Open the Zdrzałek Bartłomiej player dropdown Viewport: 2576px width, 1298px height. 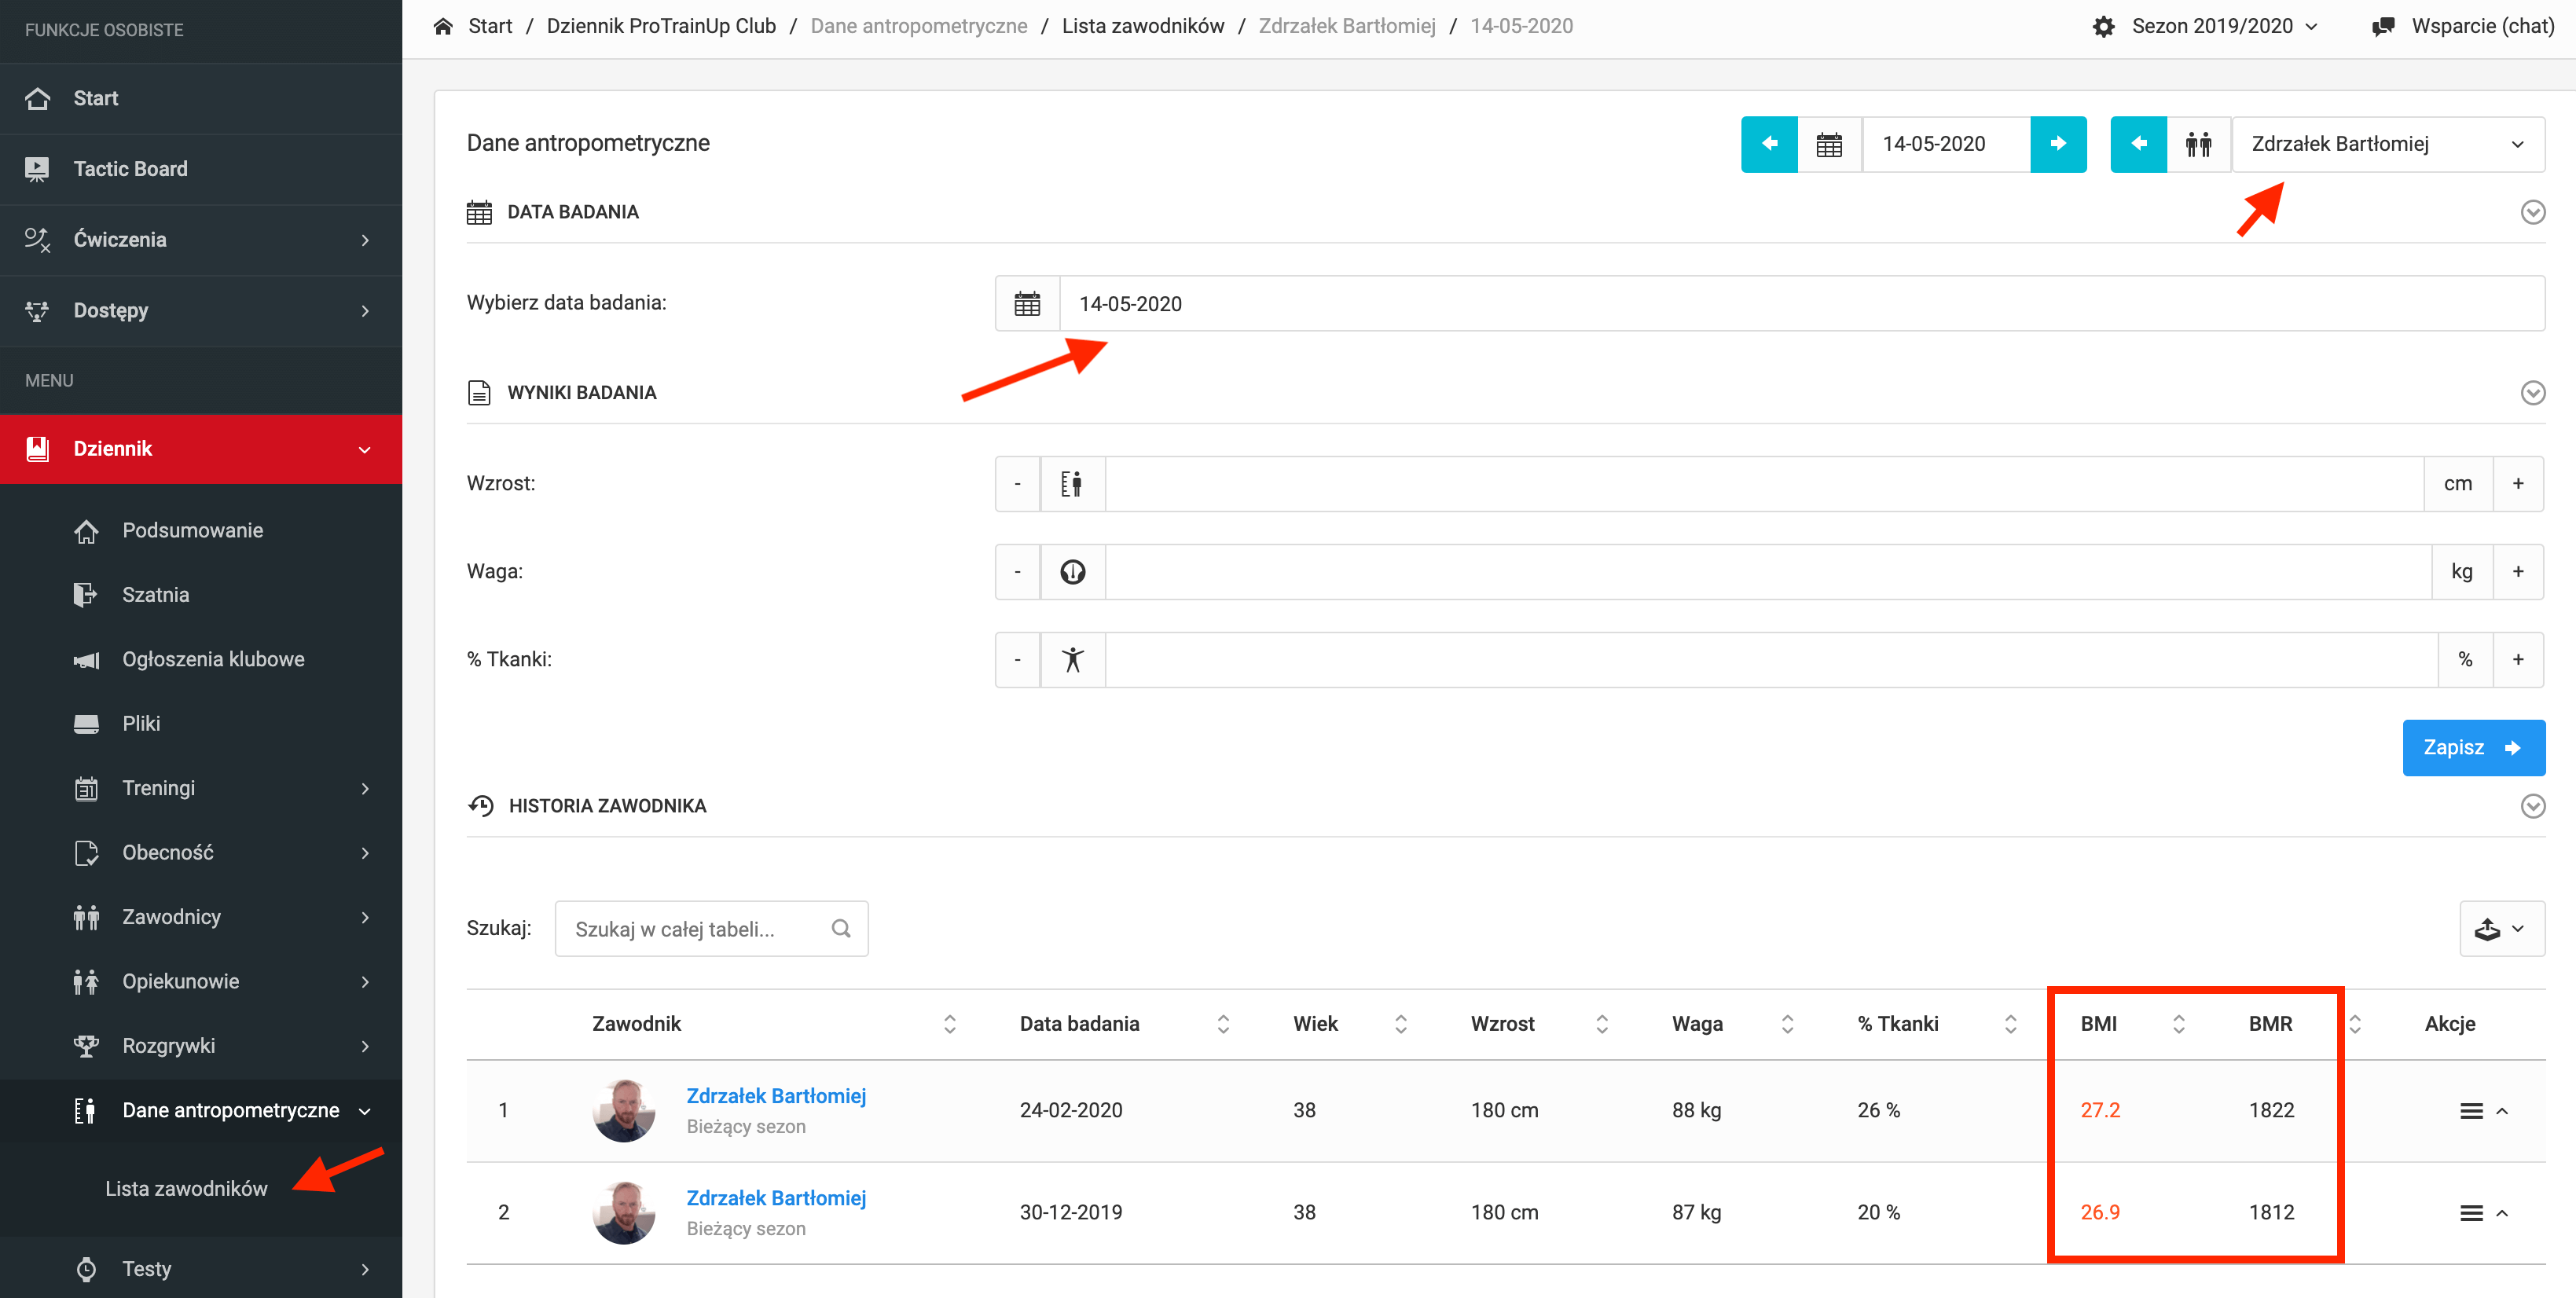pyautogui.click(x=2386, y=144)
